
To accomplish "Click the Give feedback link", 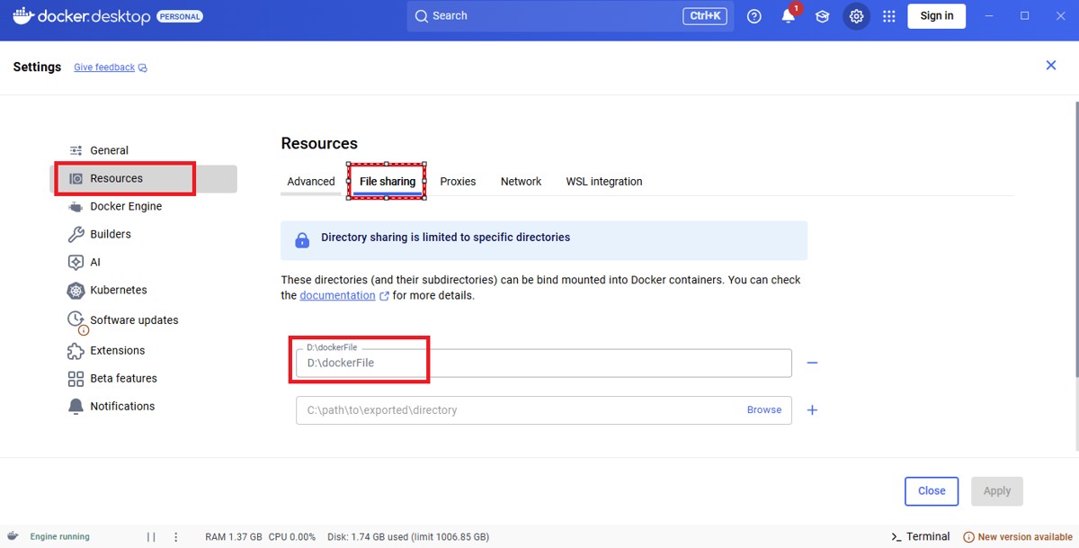I will coord(104,67).
